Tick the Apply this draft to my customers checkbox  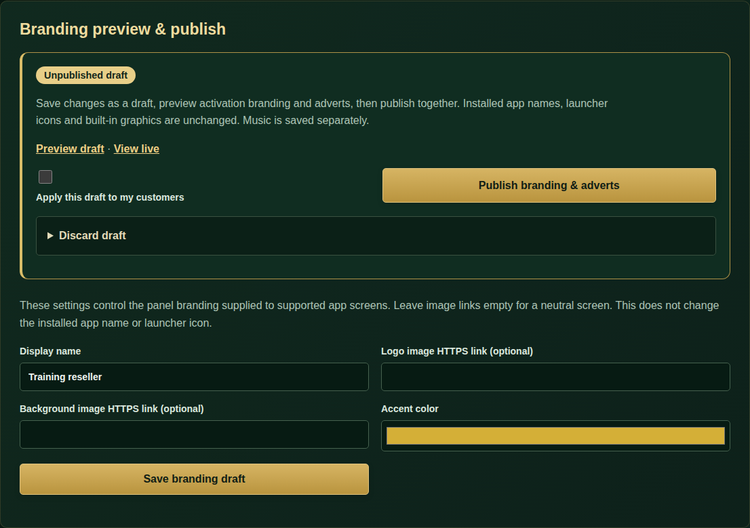(45, 177)
